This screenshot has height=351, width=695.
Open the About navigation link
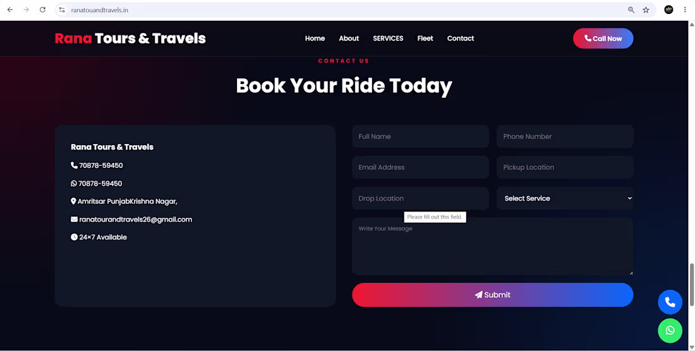click(349, 39)
